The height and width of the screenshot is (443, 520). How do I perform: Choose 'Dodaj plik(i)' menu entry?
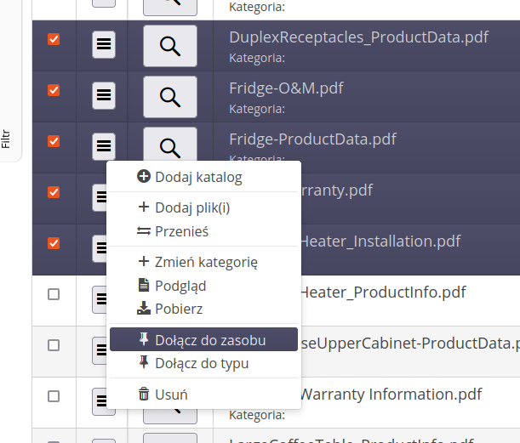tap(191, 207)
